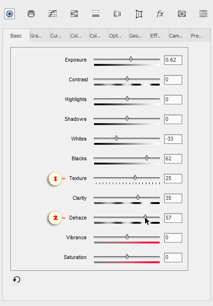The image size is (213, 306).
Task: Select the Color grading bars icon
Action: point(96,14)
